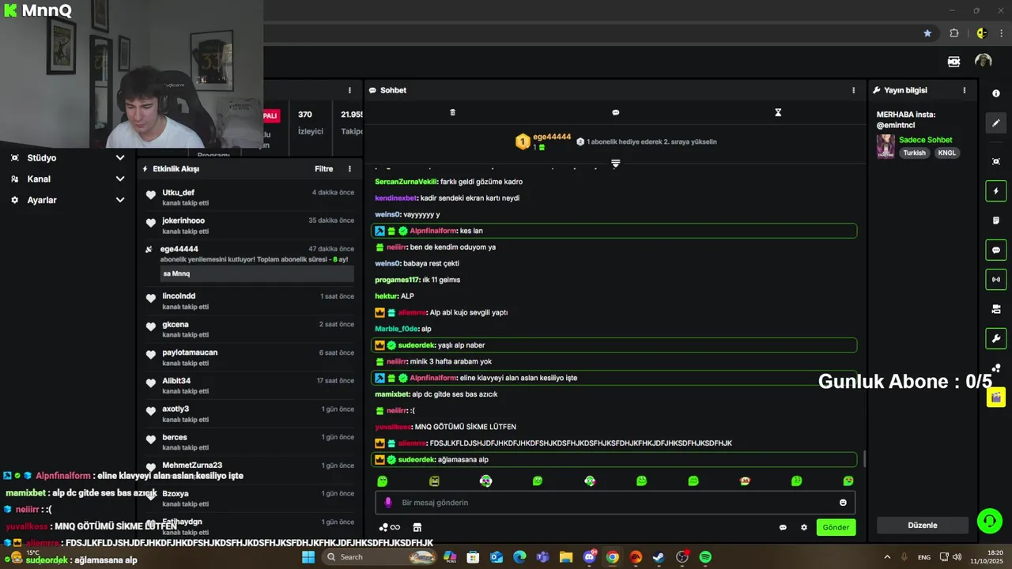Screen dimensions: 1012x569
Task: Open browser extensions puzzle icon
Action: (x=954, y=33)
